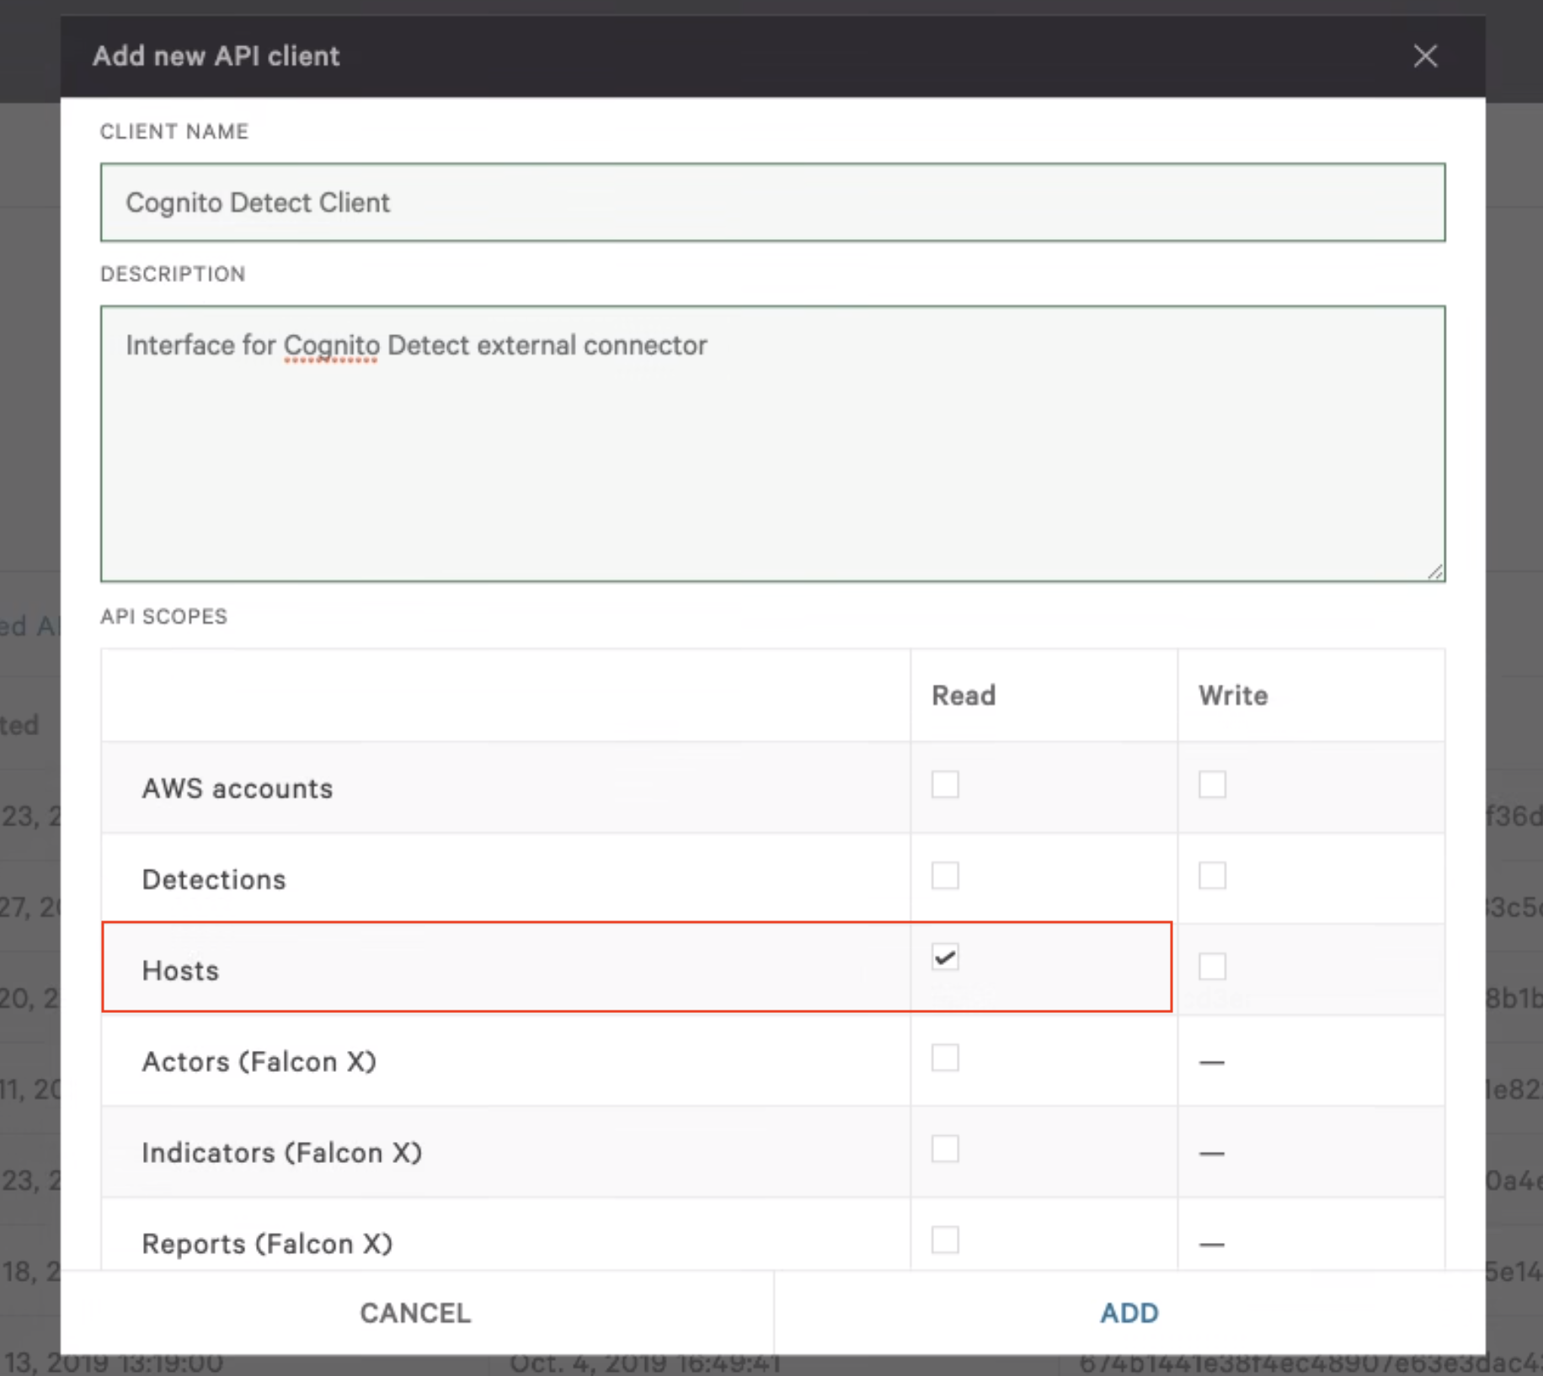The height and width of the screenshot is (1376, 1543).
Task: Disable Read access for Hosts
Action: (x=944, y=957)
